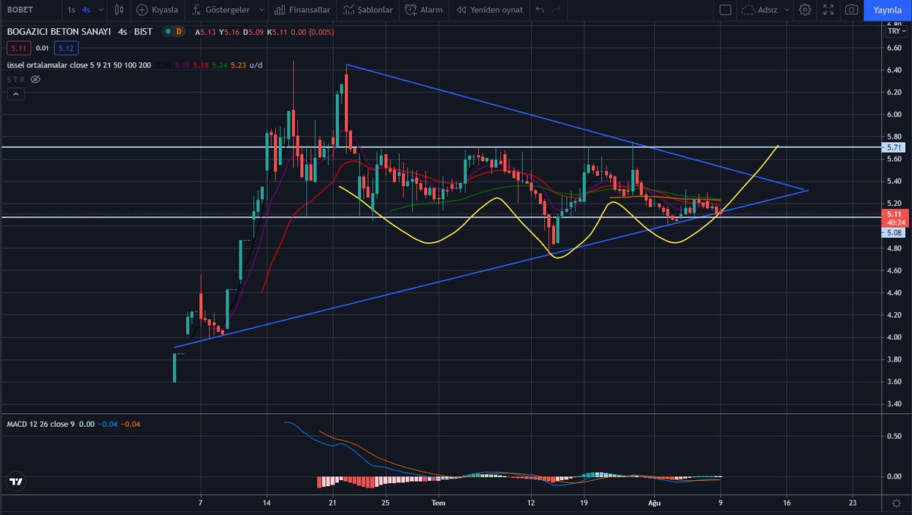
Task: Click the 5.71 price label on axis
Action: (x=892, y=147)
